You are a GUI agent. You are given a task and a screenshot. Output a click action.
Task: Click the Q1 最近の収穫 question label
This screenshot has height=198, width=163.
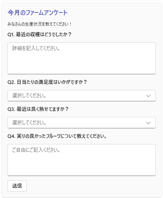click(x=40, y=34)
